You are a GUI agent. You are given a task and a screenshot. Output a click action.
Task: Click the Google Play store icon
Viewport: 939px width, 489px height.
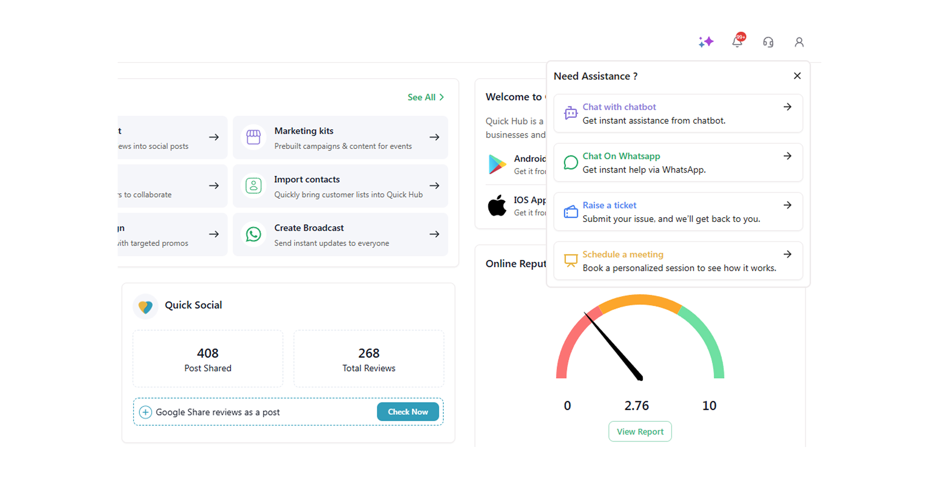[x=497, y=164]
